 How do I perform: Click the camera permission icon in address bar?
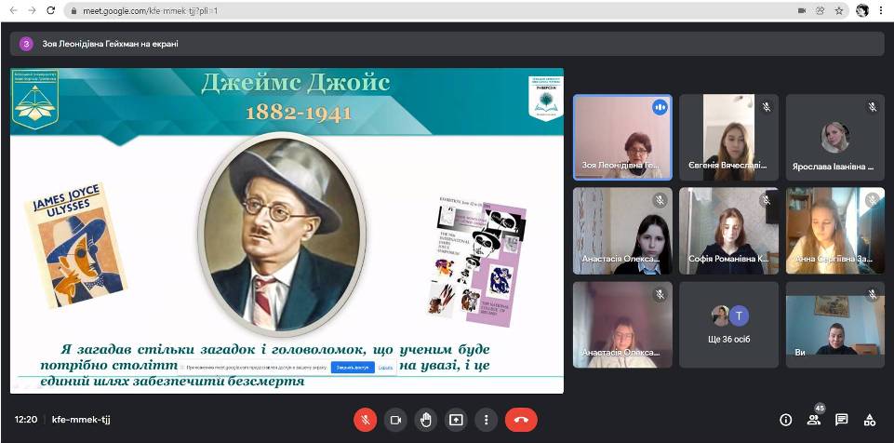pos(802,11)
